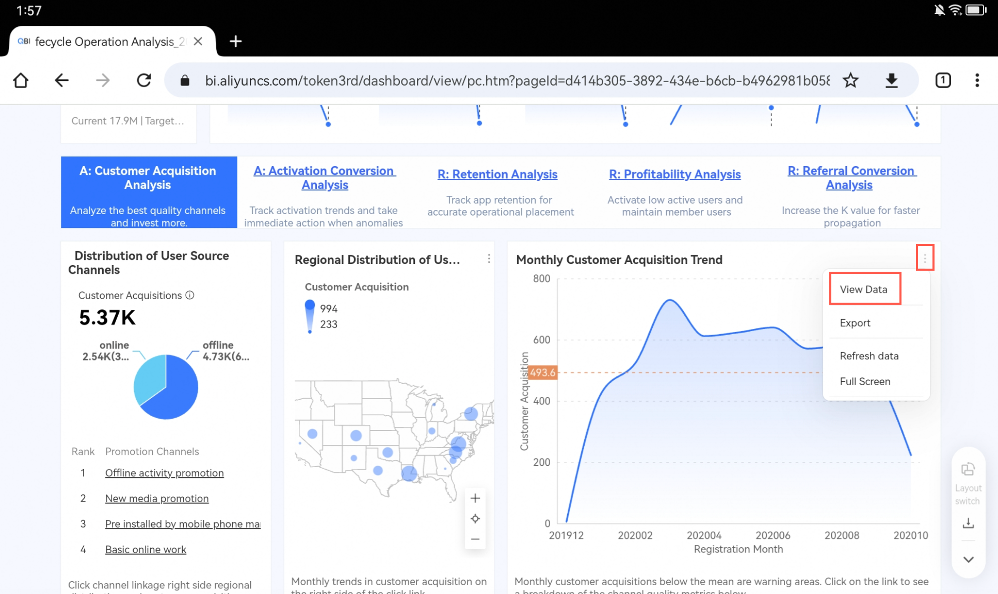This screenshot has width=998, height=594.
Task: Open Regional Distribution chart more options
Action: [x=489, y=259]
